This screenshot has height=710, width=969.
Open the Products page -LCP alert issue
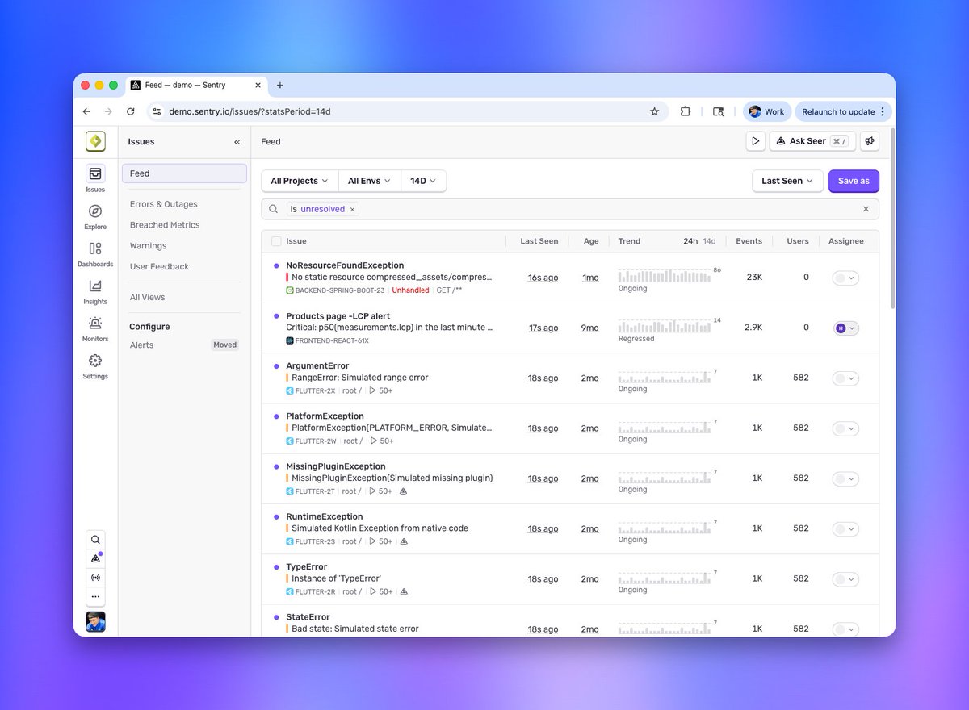point(338,316)
